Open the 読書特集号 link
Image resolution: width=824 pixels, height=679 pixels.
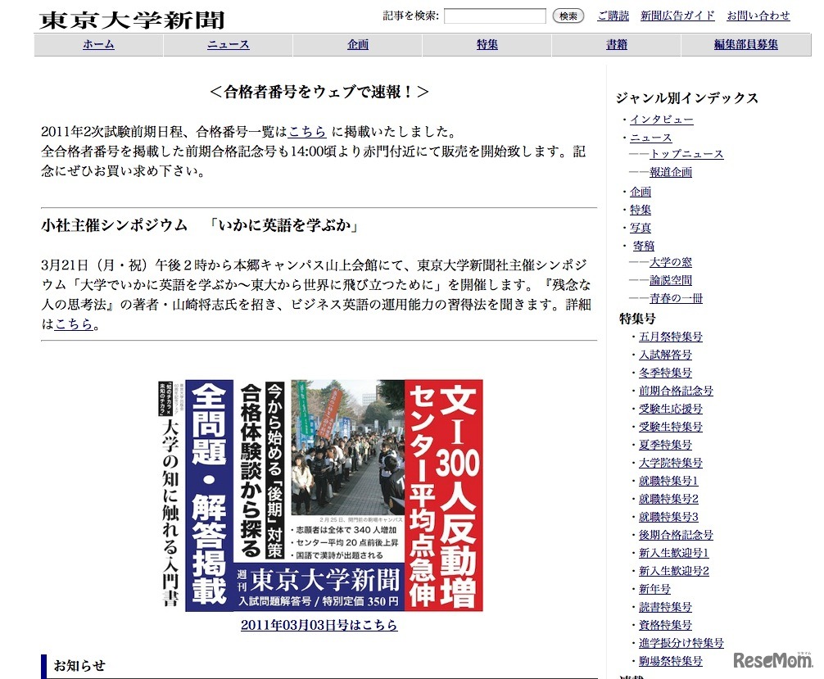(x=665, y=607)
